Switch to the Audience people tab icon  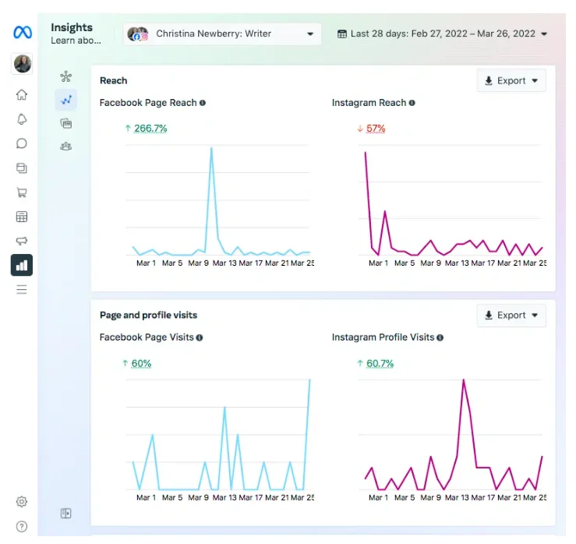(x=66, y=147)
